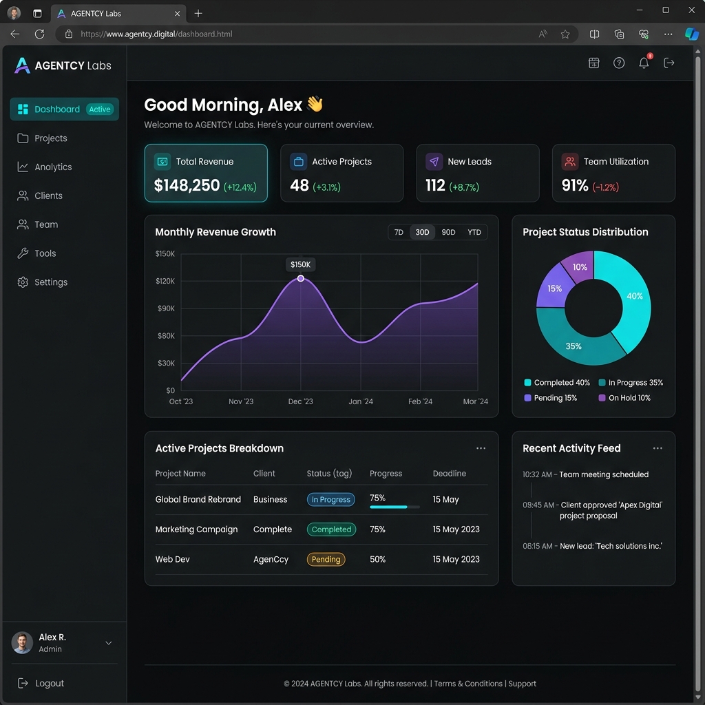The height and width of the screenshot is (705, 705).
Task: Click the Completed status tag
Action: (331, 529)
